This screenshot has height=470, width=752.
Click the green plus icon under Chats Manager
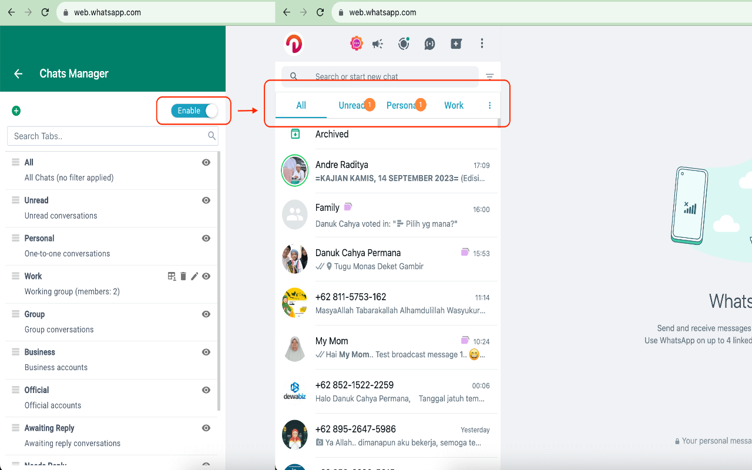pyautogui.click(x=16, y=110)
